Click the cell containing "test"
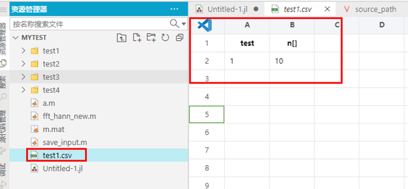This screenshot has height=189, width=408. point(247,43)
